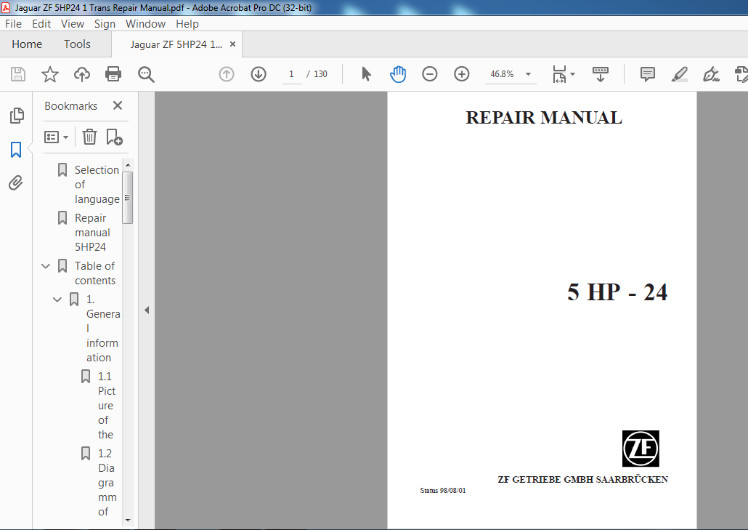The image size is (748, 530).
Task: Open zoom level dropdown arrow
Action: point(528,74)
